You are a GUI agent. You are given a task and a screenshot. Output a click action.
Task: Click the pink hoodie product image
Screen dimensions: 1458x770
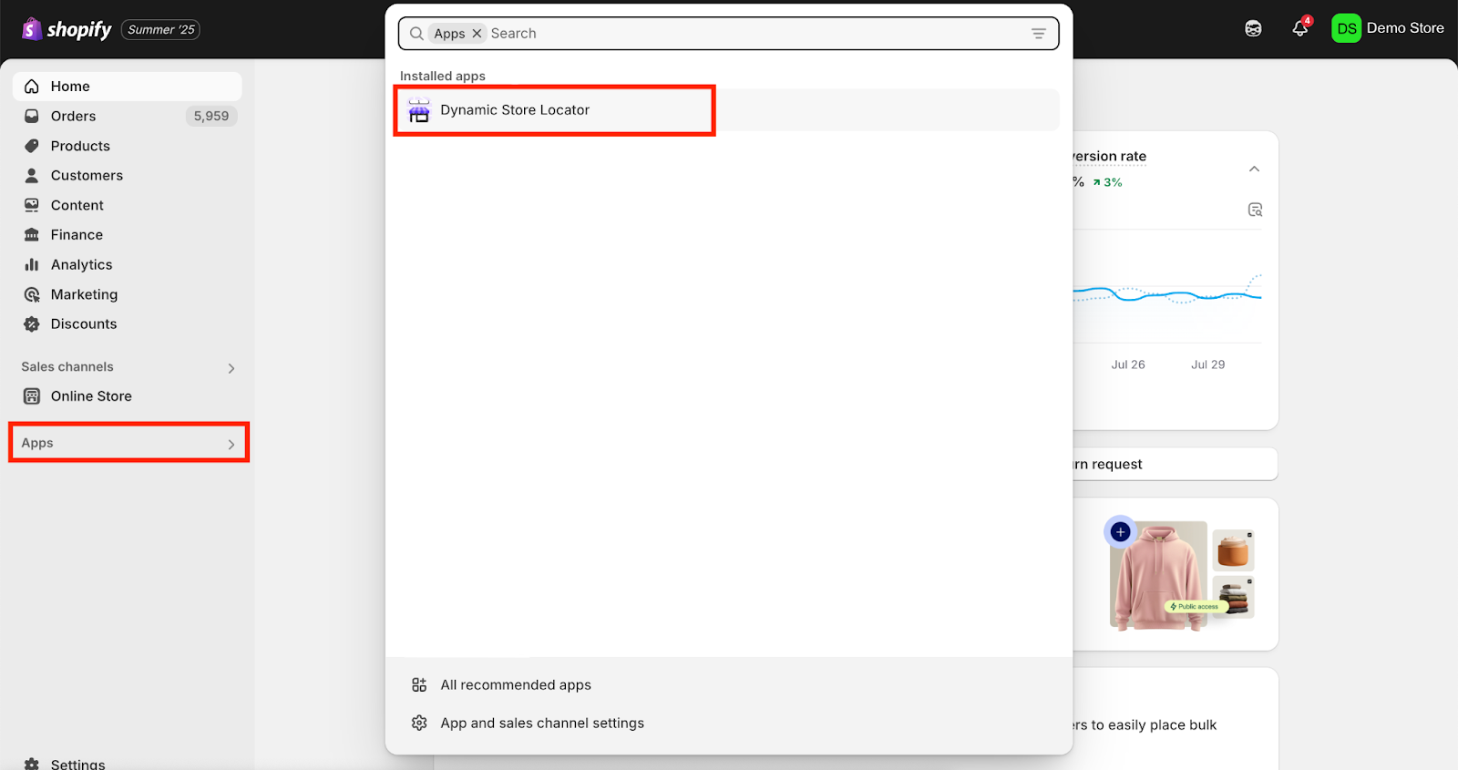click(x=1158, y=576)
